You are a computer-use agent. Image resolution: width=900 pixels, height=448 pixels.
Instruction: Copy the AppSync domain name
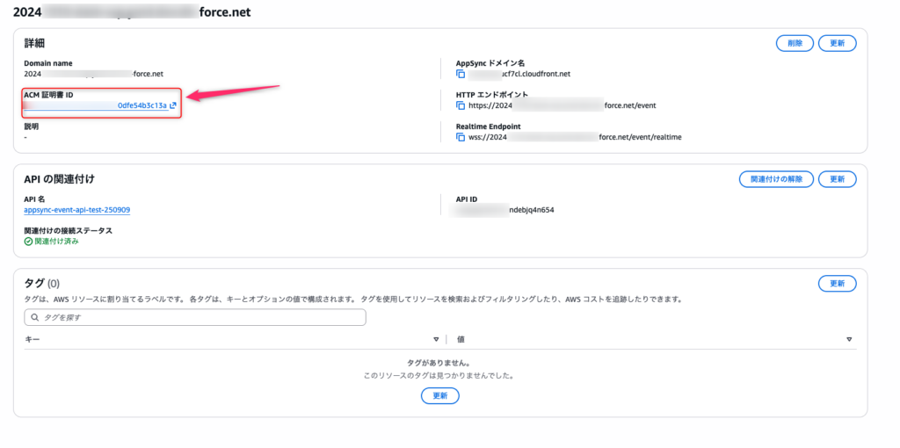pos(461,75)
